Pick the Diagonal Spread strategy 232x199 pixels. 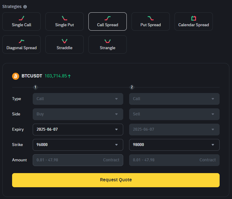click(x=22, y=44)
